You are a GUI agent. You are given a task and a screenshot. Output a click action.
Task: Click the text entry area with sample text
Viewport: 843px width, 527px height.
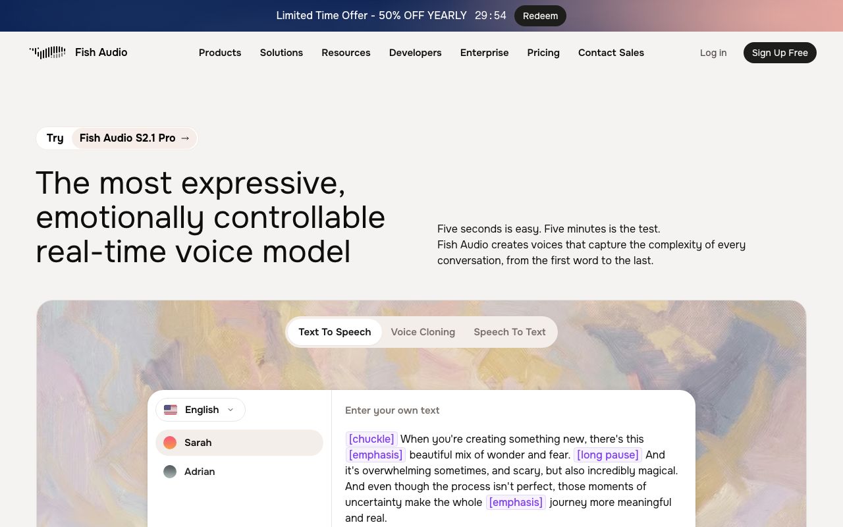pyautogui.click(x=512, y=478)
